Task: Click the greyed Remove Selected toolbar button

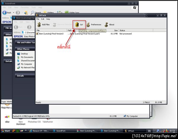Action: pyautogui.click(x=62, y=25)
